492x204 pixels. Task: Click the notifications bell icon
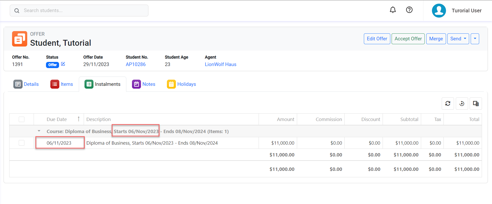[x=393, y=10]
